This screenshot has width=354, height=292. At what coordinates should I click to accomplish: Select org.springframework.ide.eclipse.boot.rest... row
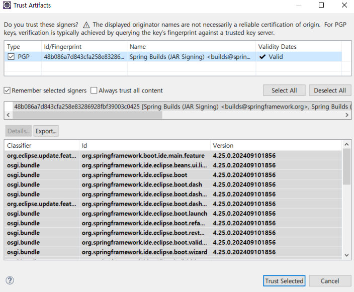point(173,233)
